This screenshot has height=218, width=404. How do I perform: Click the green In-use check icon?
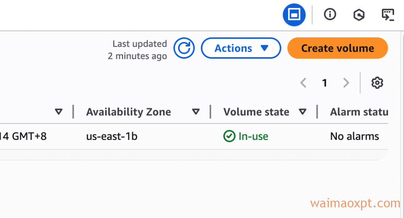(229, 136)
